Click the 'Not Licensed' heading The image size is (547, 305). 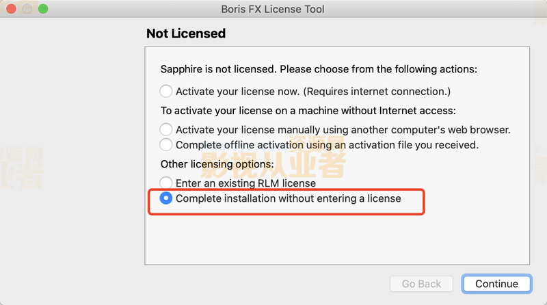pos(186,34)
